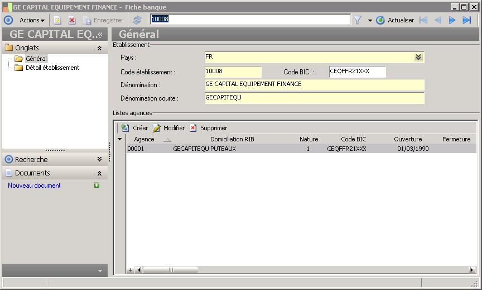Click the green plus beside Nouveau document
This screenshot has height=290, width=482.
click(97, 186)
